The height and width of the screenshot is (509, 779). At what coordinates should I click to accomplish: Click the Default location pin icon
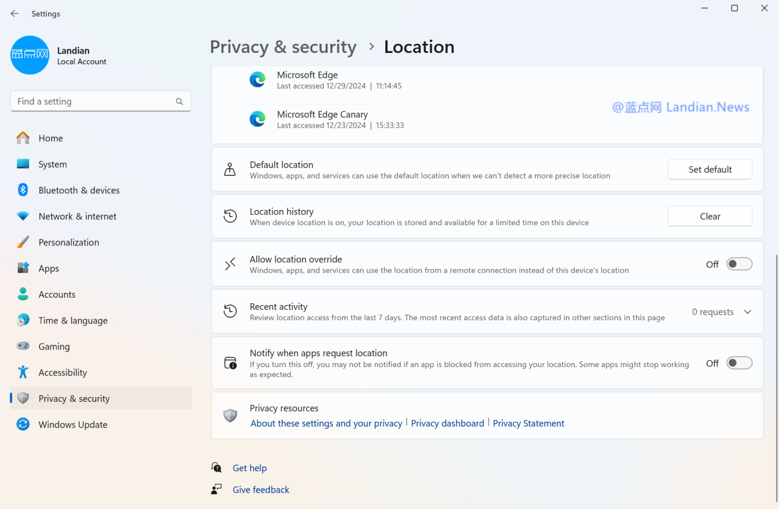click(x=230, y=169)
